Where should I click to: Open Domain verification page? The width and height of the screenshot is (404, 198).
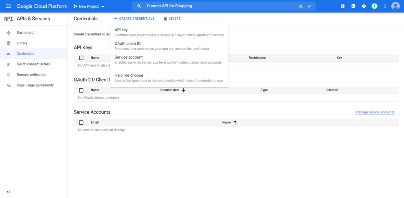point(32,75)
